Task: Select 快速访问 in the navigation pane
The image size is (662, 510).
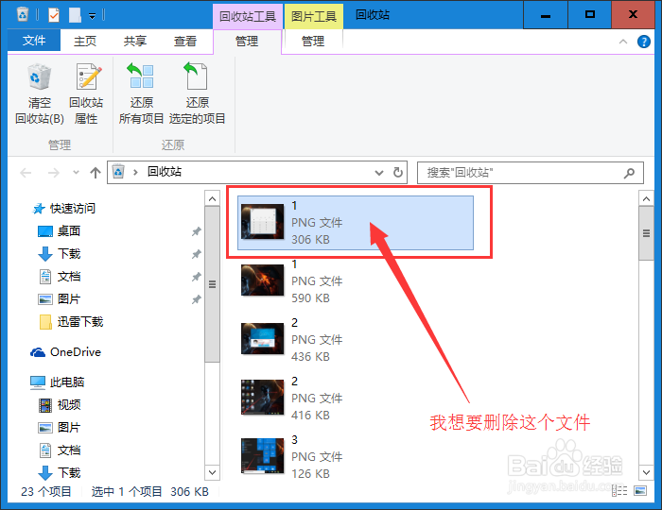Action: tap(63, 208)
